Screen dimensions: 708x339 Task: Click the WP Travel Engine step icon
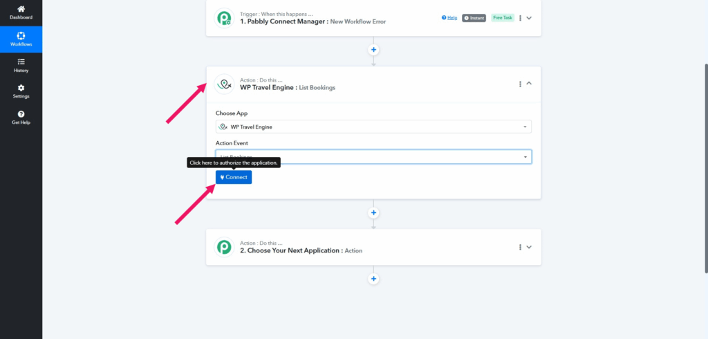click(224, 84)
